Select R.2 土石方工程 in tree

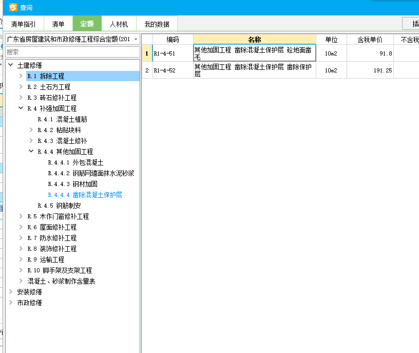tap(49, 87)
